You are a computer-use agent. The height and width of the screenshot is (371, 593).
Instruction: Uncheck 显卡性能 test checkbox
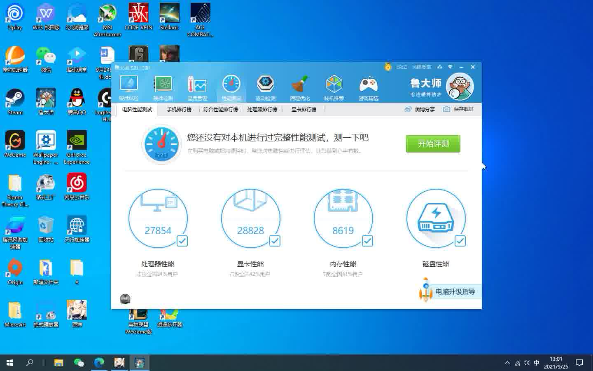click(x=275, y=241)
